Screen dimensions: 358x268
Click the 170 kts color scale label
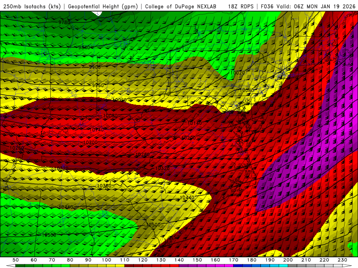234,260
